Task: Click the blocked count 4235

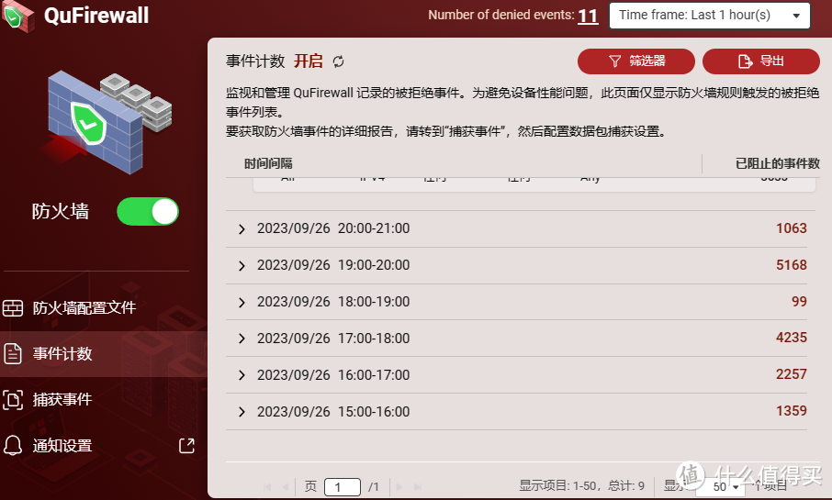Action: click(792, 338)
